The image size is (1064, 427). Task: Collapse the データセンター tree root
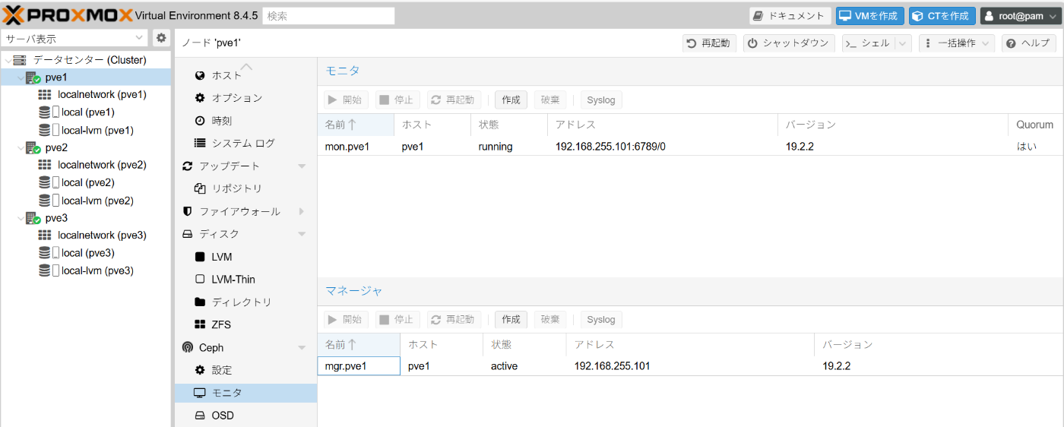pyautogui.click(x=8, y=60)
